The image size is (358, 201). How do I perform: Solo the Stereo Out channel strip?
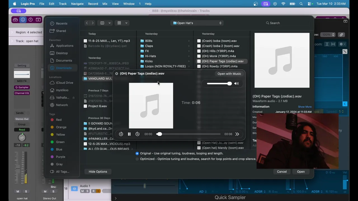pyautogui.click(x=53, y=192)
